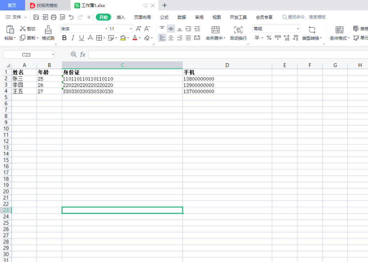Switch to the Formulas (公式) tab

click(x=164, y=17)
